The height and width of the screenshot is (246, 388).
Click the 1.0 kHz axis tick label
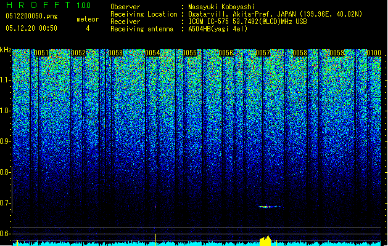pyautogui.click(x=6, y=111)
